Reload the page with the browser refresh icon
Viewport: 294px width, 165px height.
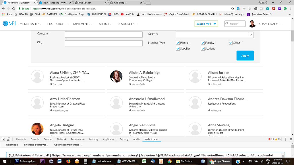pos(14,9)
